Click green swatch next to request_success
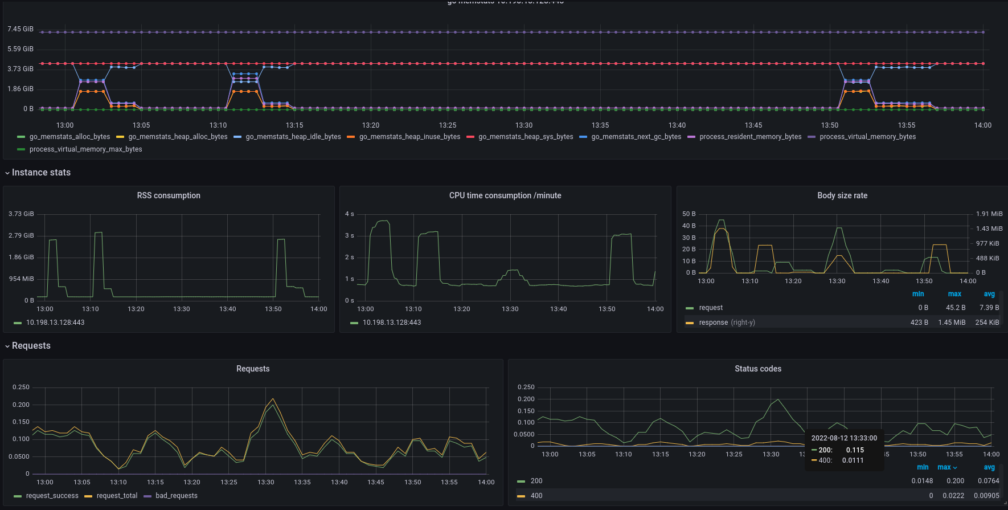 (x=18, y=496)
